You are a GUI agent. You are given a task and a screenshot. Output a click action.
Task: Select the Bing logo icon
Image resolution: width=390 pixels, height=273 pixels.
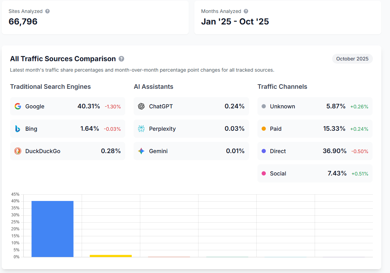point(18,129)
